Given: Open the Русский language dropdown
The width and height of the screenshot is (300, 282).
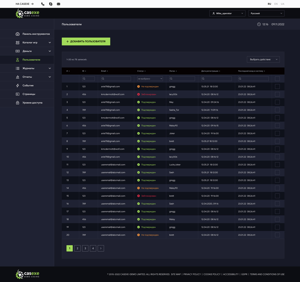Looking at the screenshot, I should click(x=266, y=13).
